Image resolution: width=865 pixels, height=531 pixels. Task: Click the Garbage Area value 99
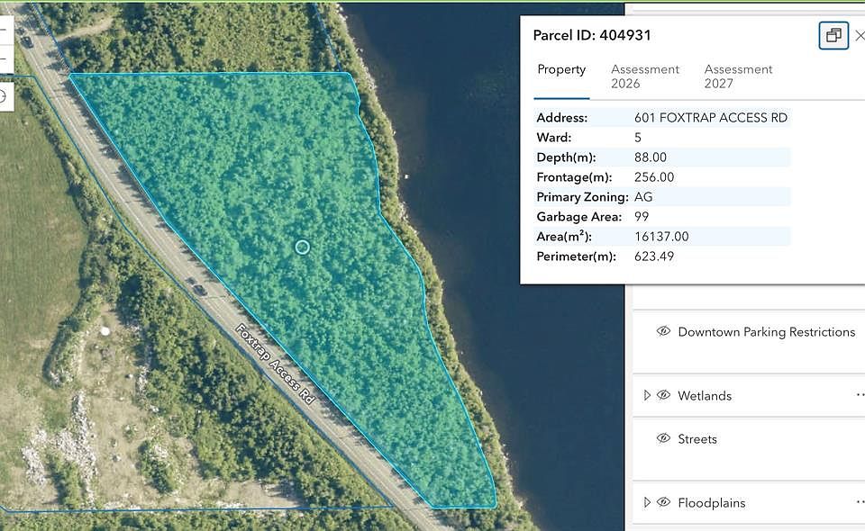click(642, 217)
